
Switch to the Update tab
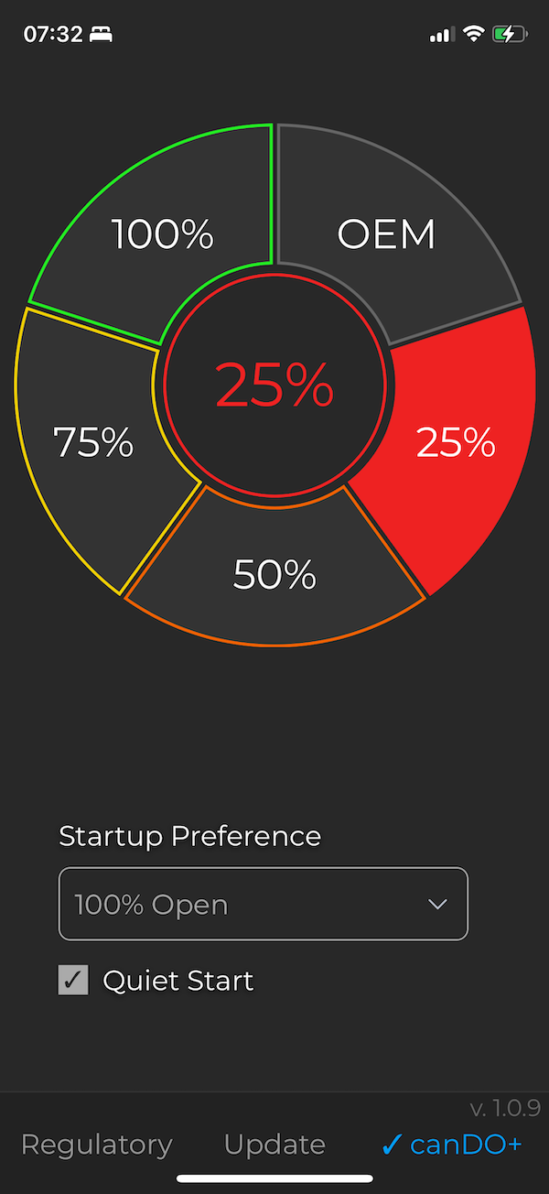point(274,1145)
